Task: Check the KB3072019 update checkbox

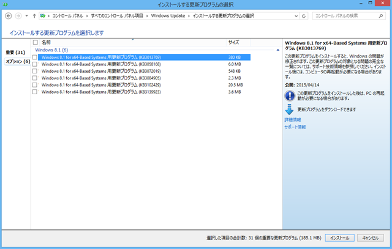Action: (x=35, y=71)
